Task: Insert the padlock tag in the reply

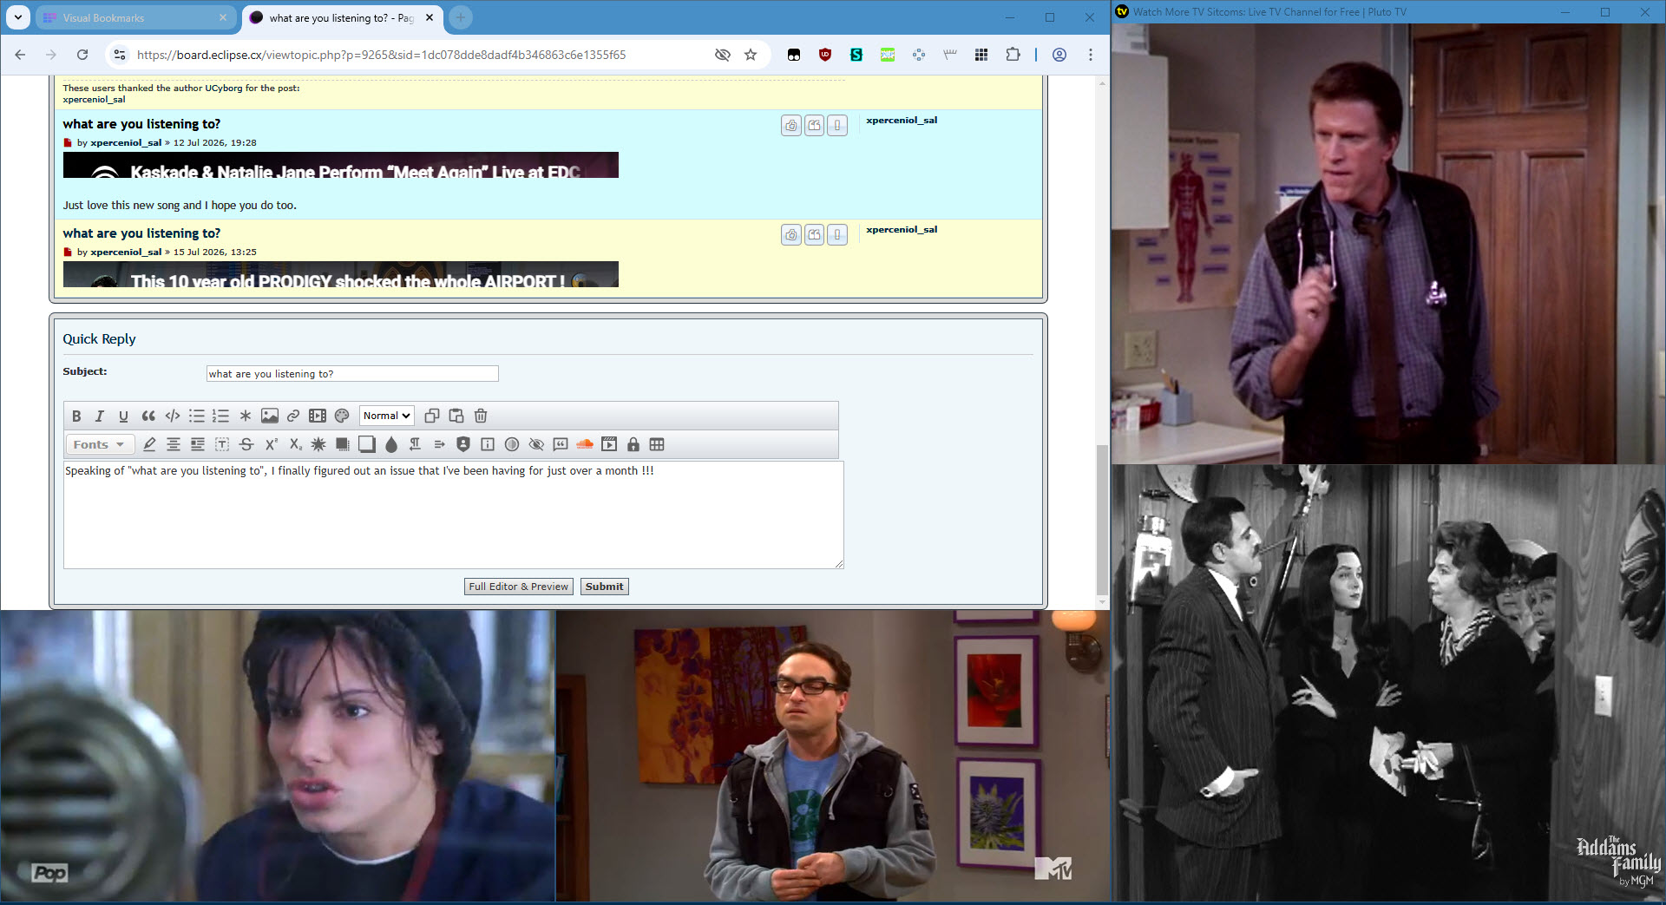Action: (x=633, y=444)
